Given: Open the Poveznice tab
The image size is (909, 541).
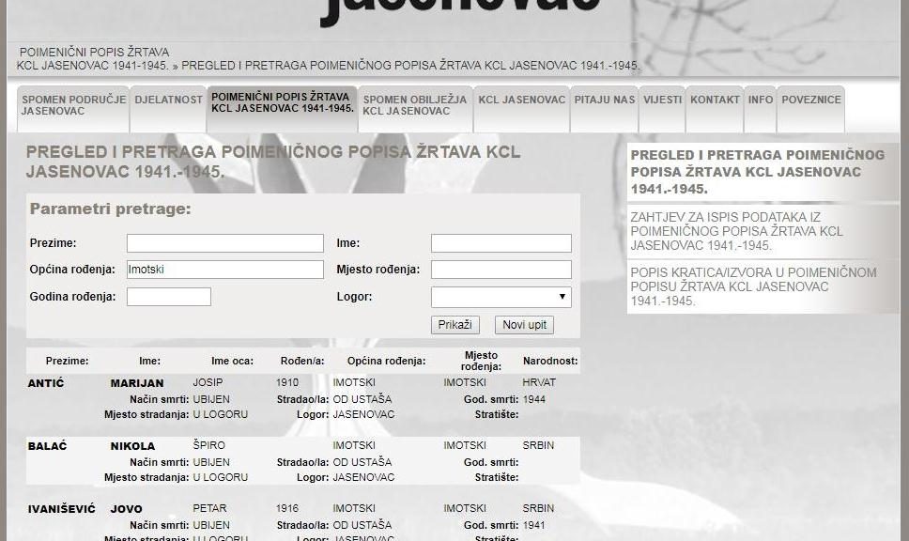Looking at the screenshot, I should (x=810, y=100).
